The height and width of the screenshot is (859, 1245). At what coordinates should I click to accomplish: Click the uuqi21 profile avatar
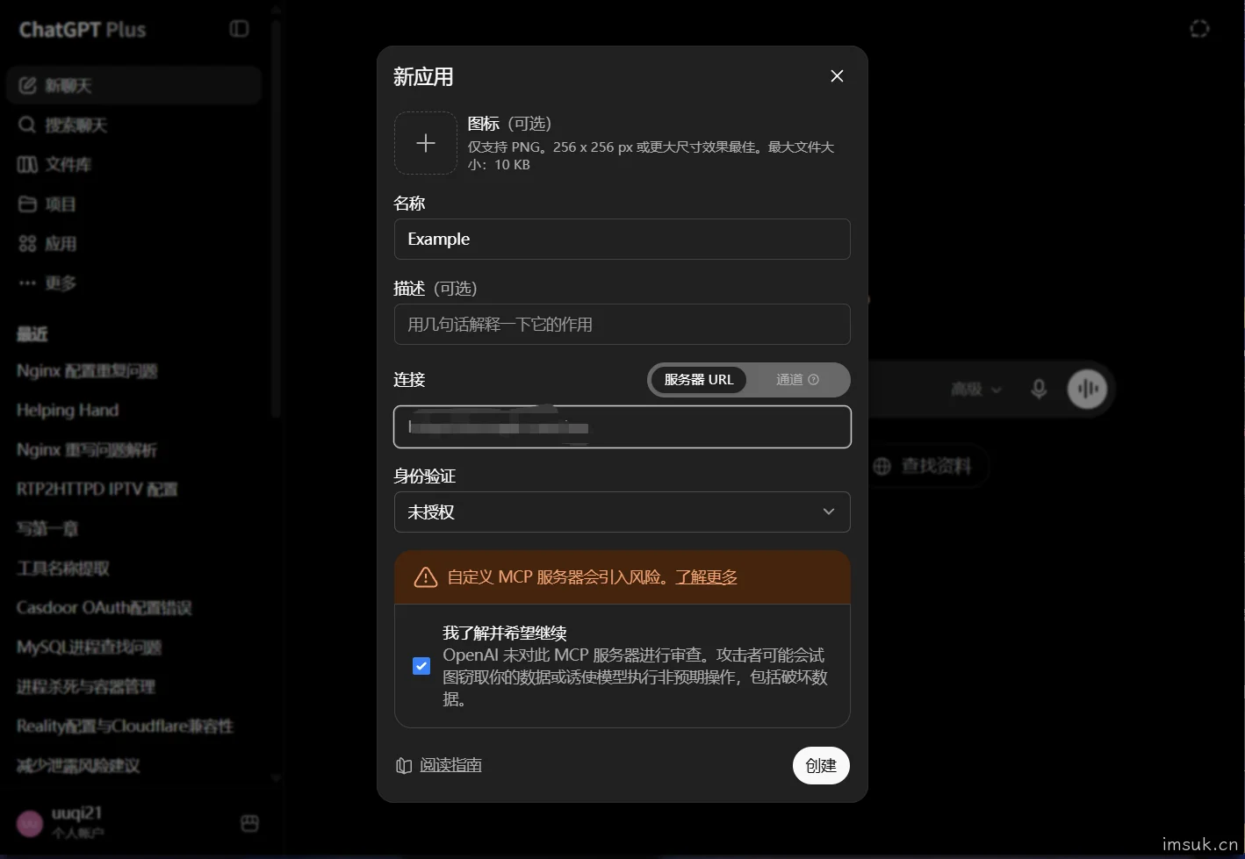[30, 823]
